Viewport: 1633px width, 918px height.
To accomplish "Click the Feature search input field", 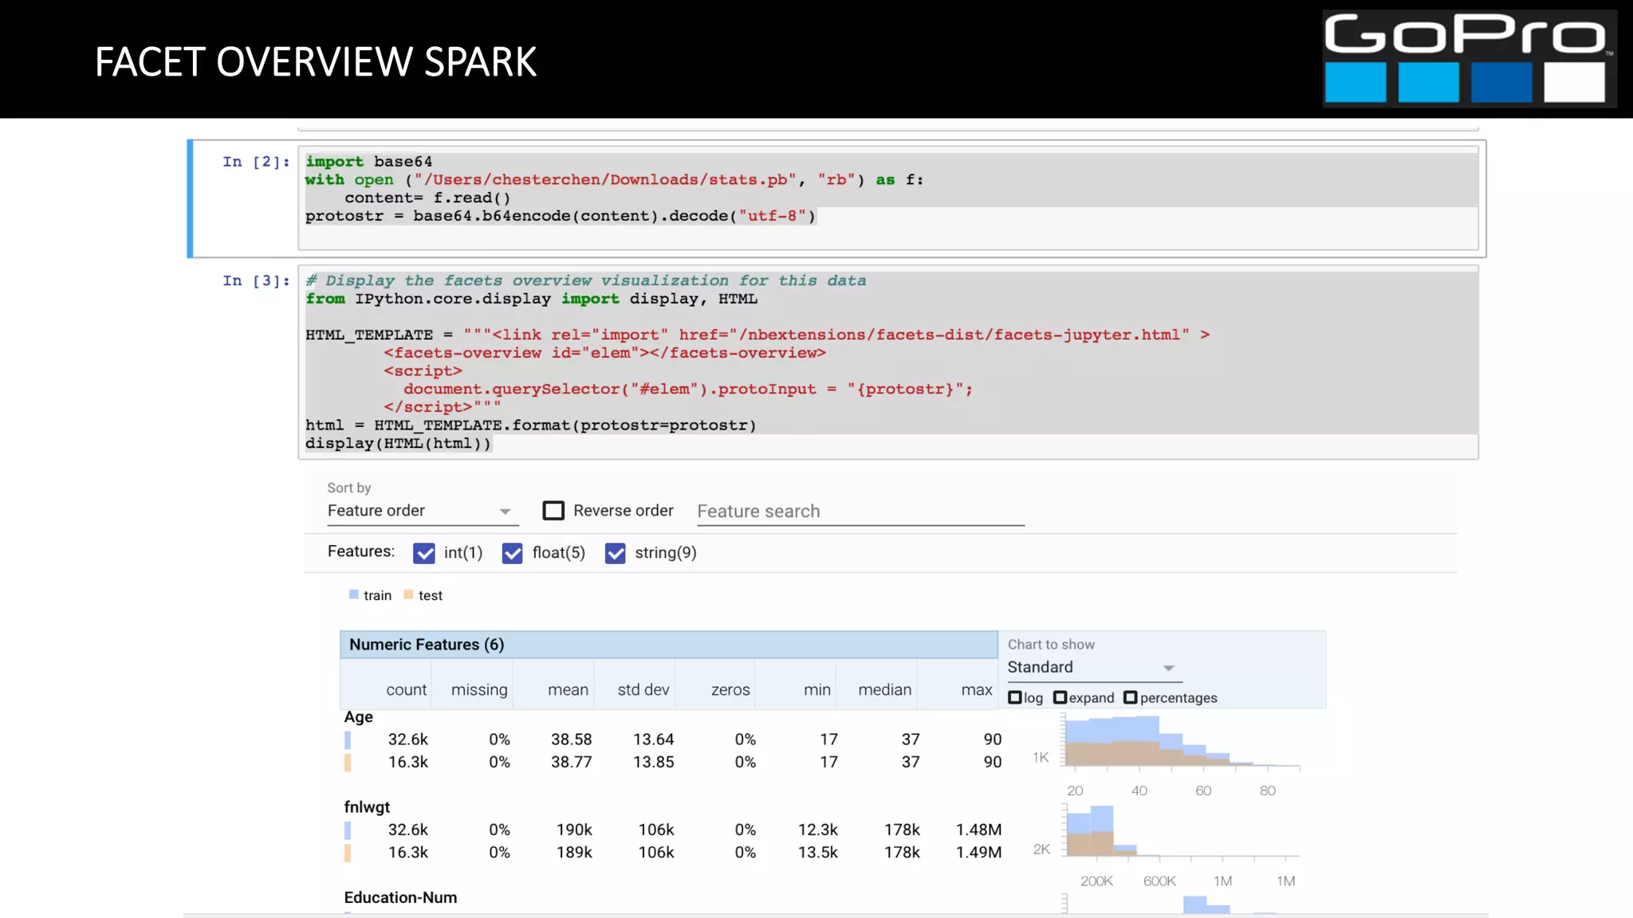I will (x=860, y=512).
